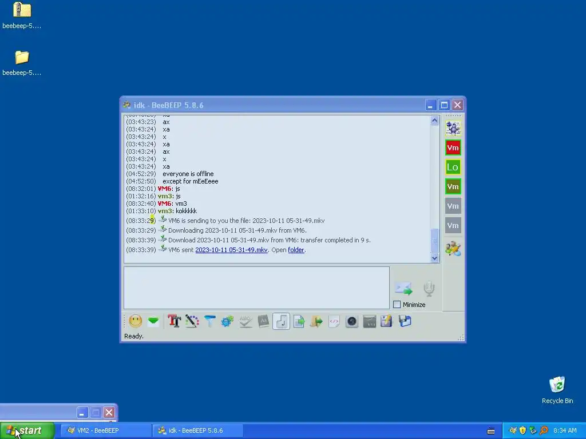This screenshot has width=586, height=439.
Task: Click the BeeBEEP window title bar icon
Action: point(127,105)
